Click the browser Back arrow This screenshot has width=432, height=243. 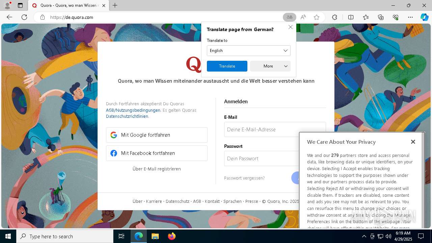click(9, 17)
